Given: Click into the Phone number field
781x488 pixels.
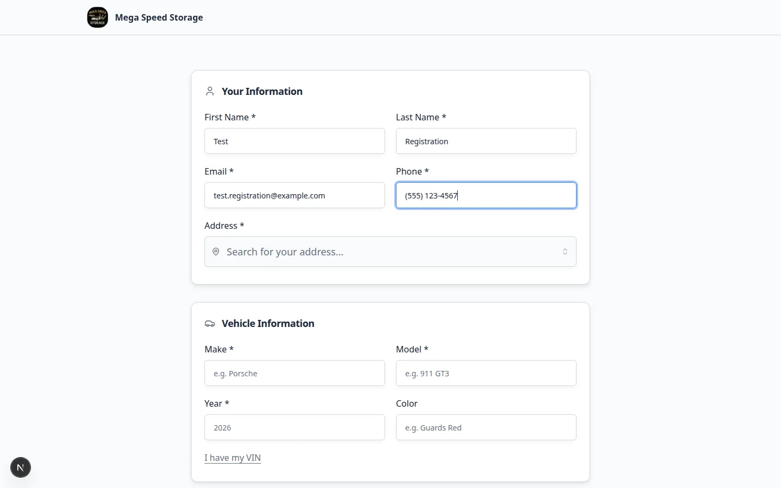Looking at the screenshot, I should 486,195.
